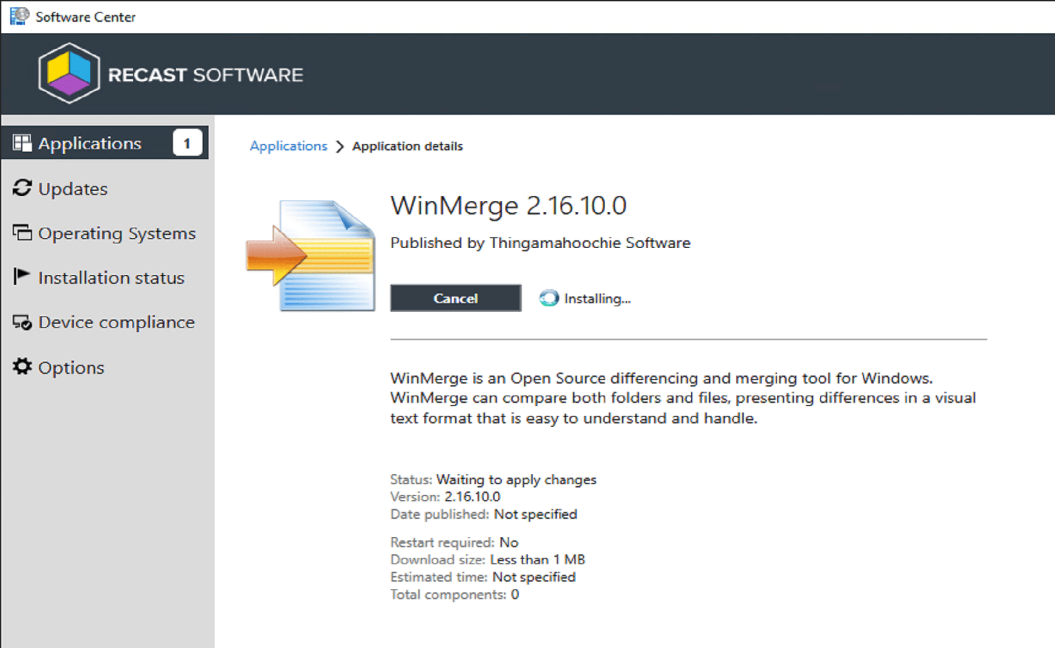Click the Applications grid icon in sidebar
The width and height of the screenshot is (1055, 648).
(22, 143)
